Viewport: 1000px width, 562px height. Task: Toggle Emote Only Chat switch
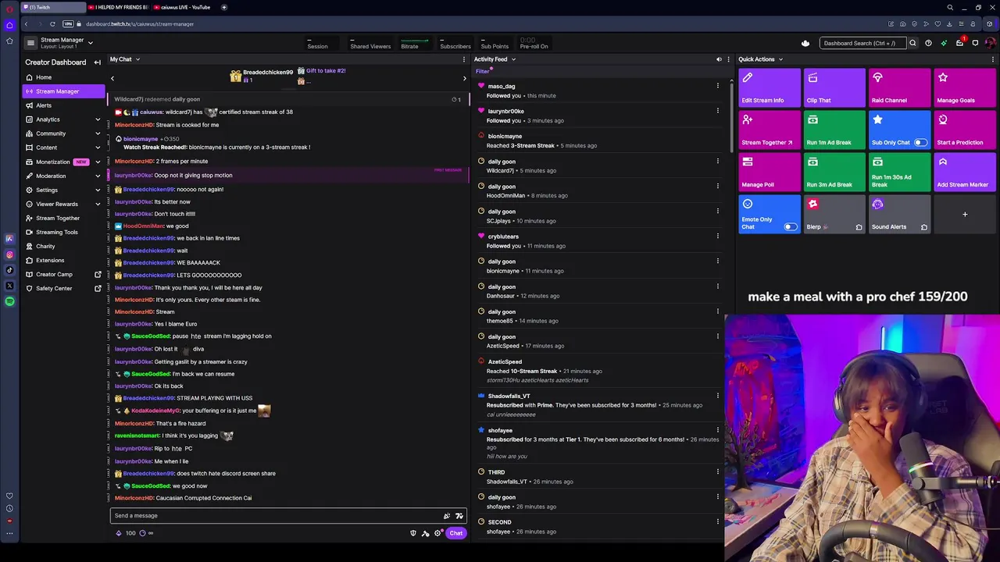point(791,227)
